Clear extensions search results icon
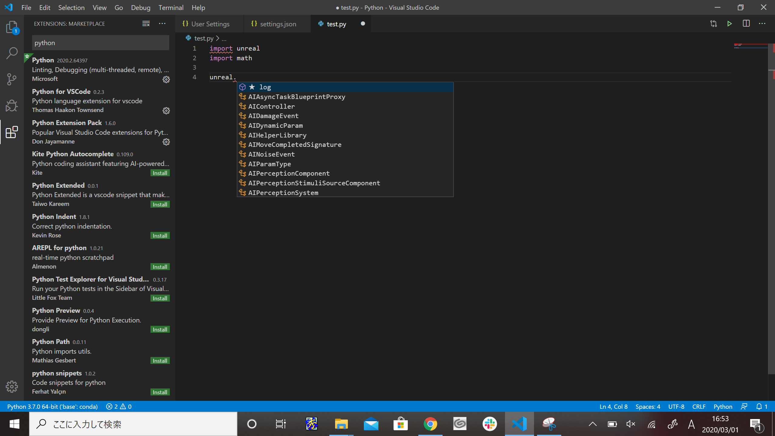775x436 pixels. [146, 24]
